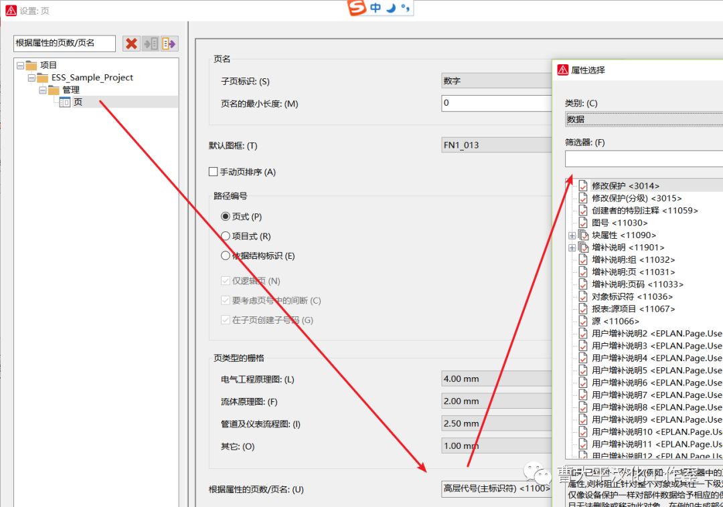
Task: Open the 默认图框 dropdown showing FN1_013
Action: (x=497, y=145)
